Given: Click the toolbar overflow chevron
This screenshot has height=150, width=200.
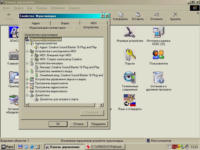Looking at the screenshot, I should [198, 13].
